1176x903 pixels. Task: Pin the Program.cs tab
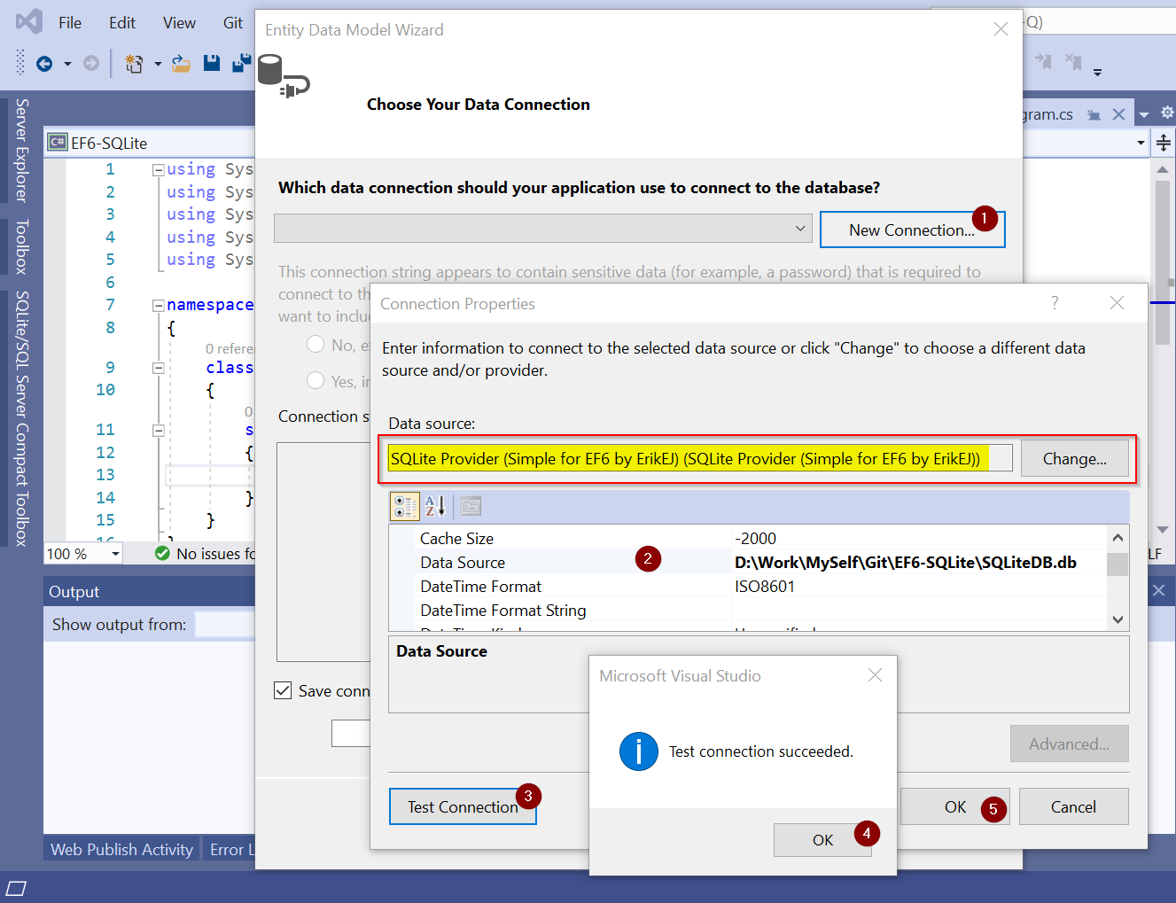point(1094,115)
